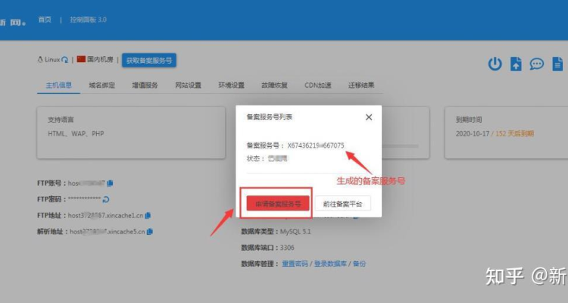Copy FTP账号 using its copy icon
Viewport: 568px width, 303px height.
(110, 183)
